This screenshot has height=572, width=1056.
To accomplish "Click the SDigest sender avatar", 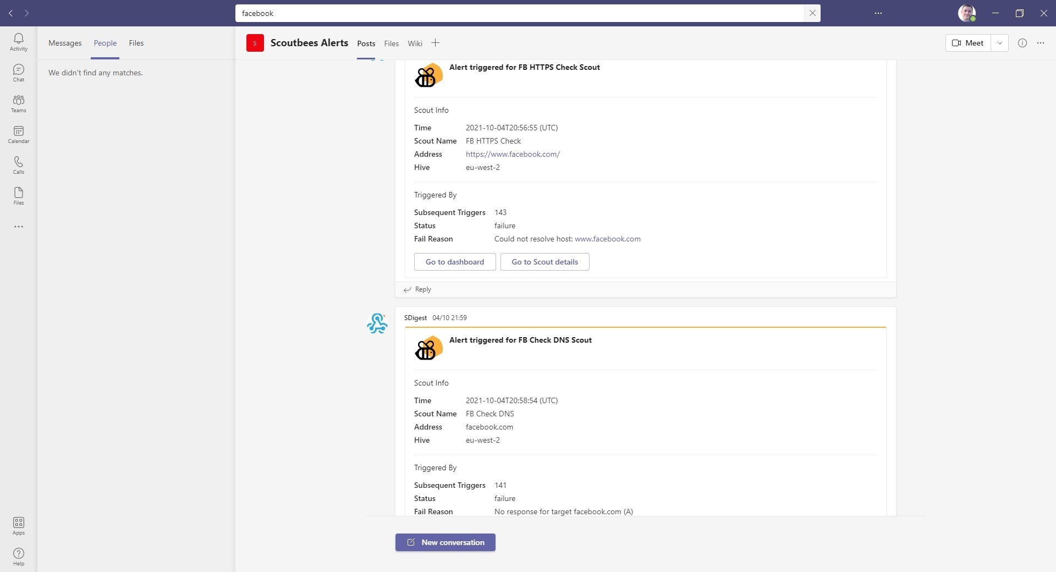I will coord(377,323).
